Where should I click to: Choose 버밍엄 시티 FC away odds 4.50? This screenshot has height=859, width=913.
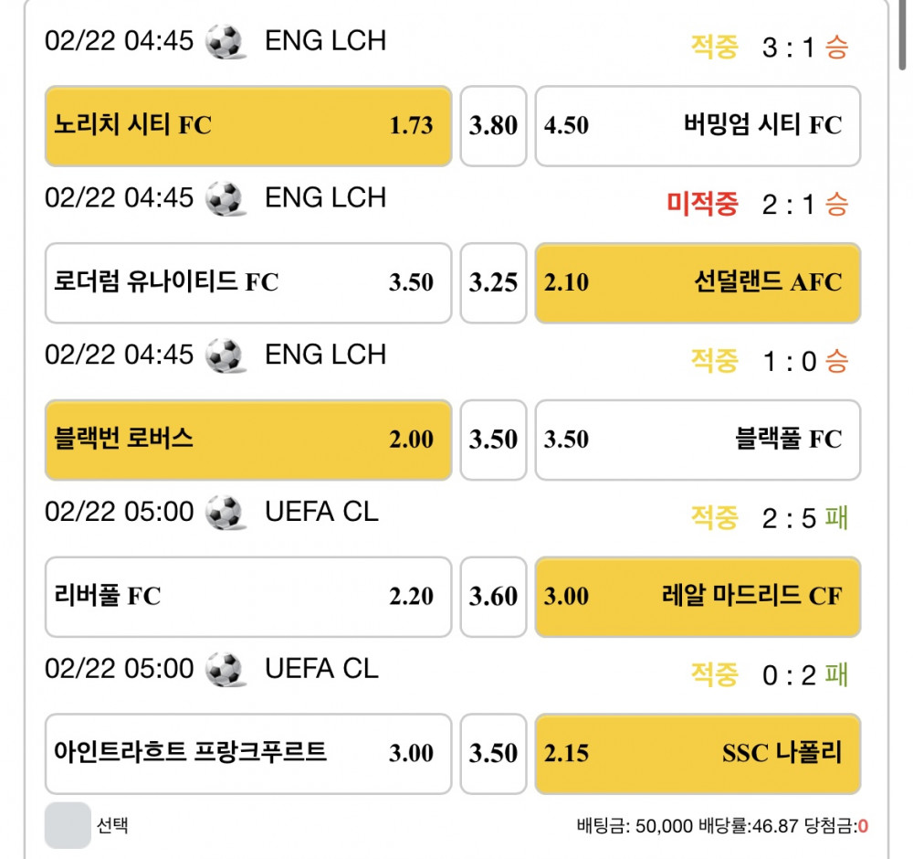(x=698, y=126)
